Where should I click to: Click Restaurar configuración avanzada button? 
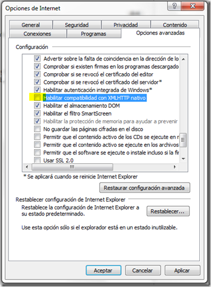coord(144,188)
